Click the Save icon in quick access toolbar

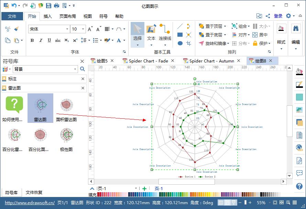pyautogui.click(x=48, y=5)
